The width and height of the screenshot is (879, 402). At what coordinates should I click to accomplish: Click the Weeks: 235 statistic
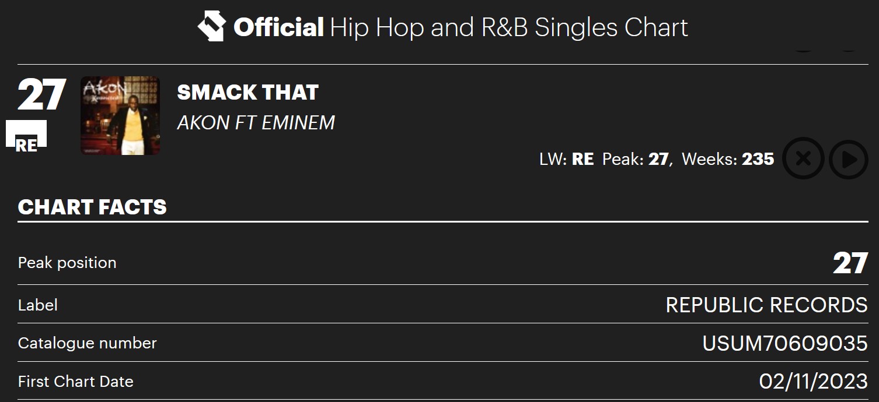[728, 159]
